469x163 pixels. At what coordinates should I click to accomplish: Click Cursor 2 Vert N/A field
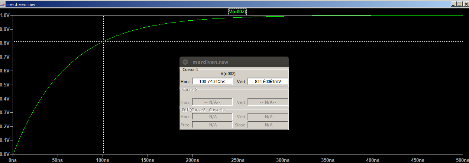[268, 102]
